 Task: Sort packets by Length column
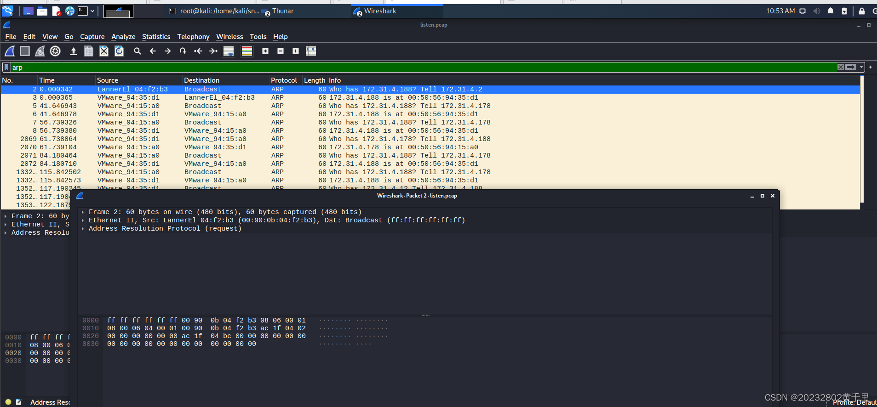[x=315, y=80]
